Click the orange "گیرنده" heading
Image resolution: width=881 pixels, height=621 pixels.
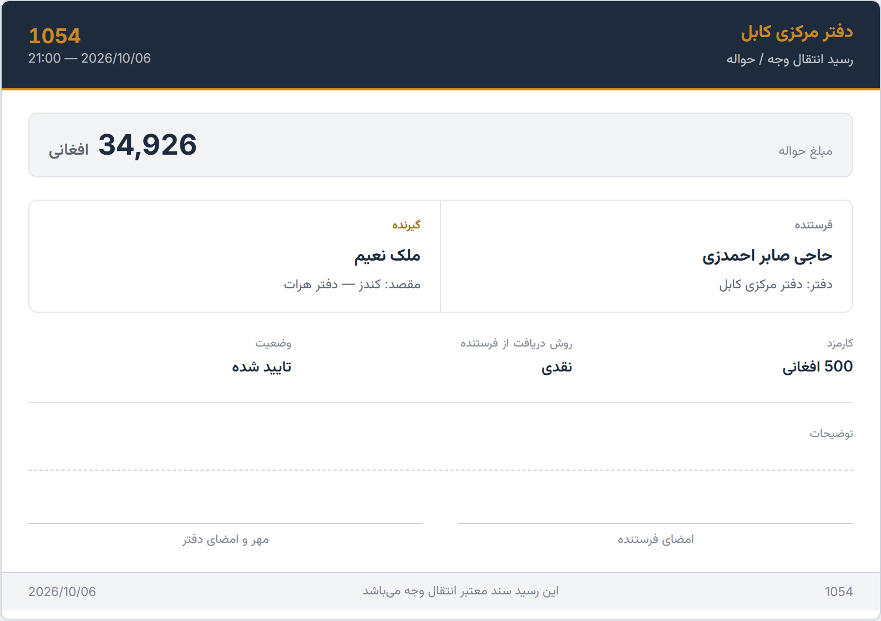coord(406,225)
